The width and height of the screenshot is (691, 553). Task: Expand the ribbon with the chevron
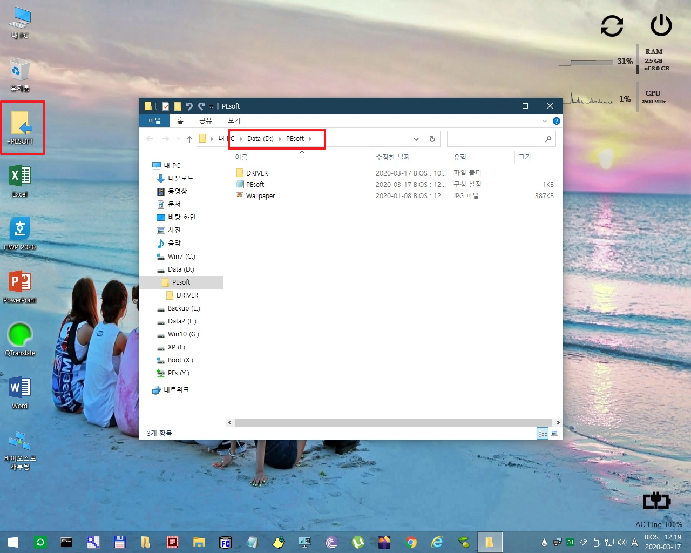point(545,121)
